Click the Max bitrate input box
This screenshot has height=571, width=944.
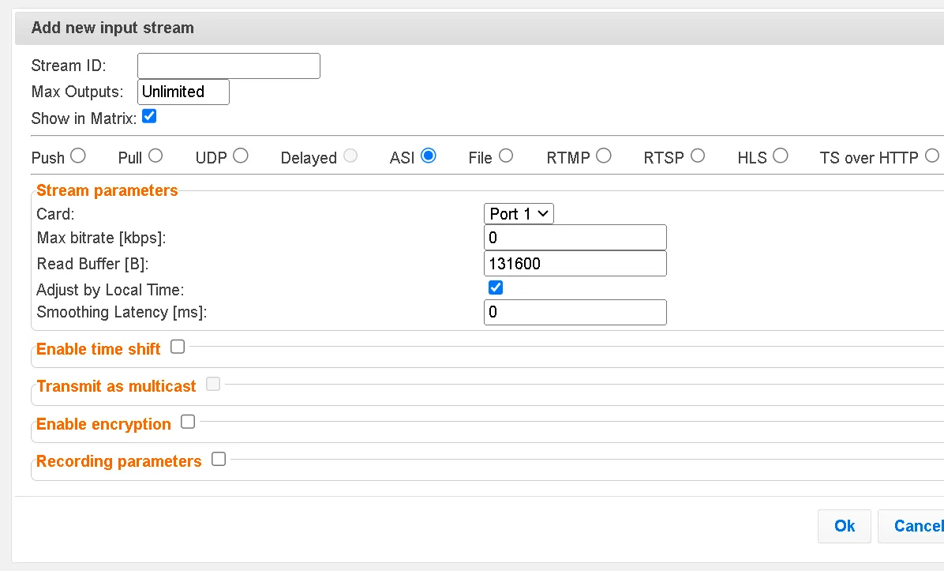pos(575,238)
